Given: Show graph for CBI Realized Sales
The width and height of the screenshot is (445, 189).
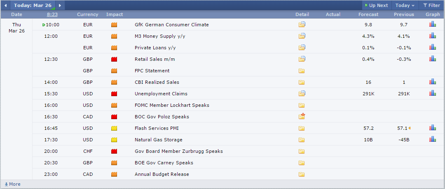Looking at the screenshot, I should pos(433,82).
